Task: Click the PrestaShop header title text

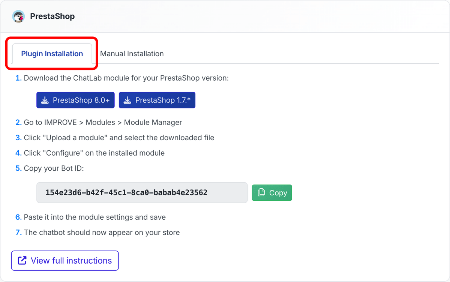Action: [x=52, y=16]
